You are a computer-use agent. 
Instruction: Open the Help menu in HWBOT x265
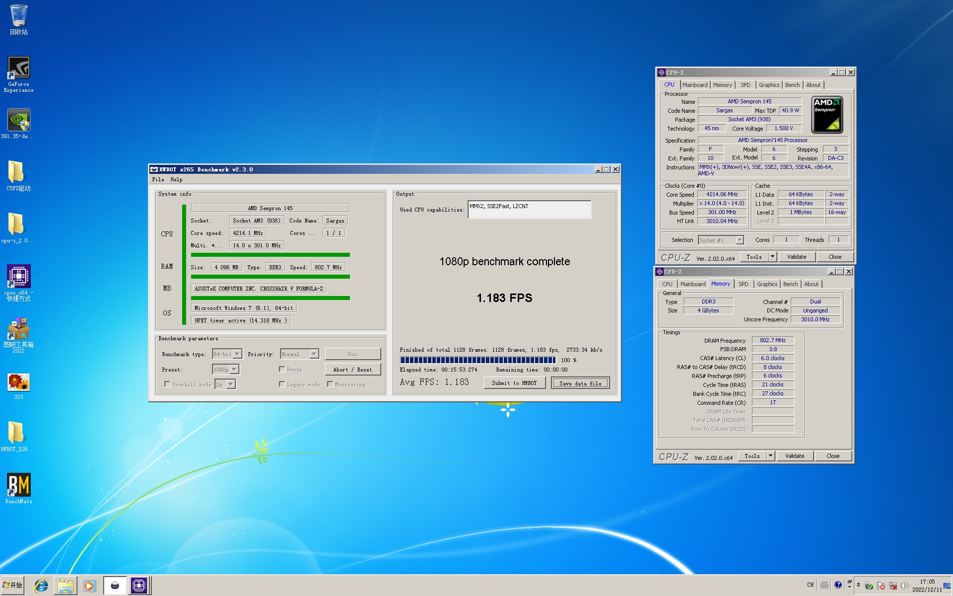[176, 180]
